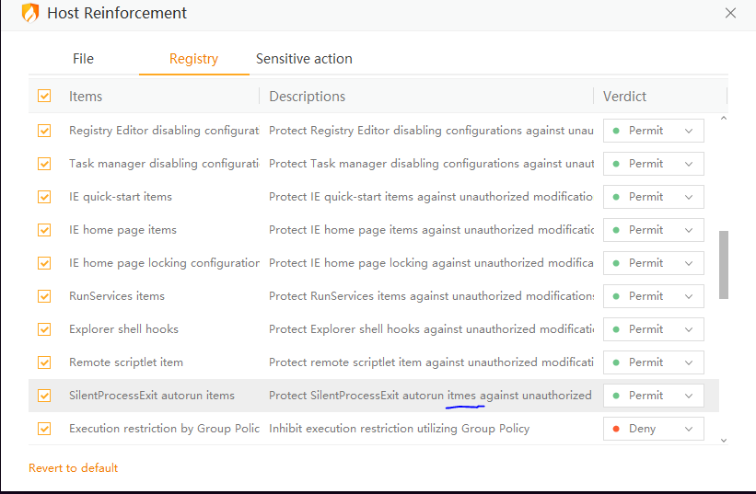
Task: Open verdict dropdown for Task manager disabling
Action: (653, 164)
